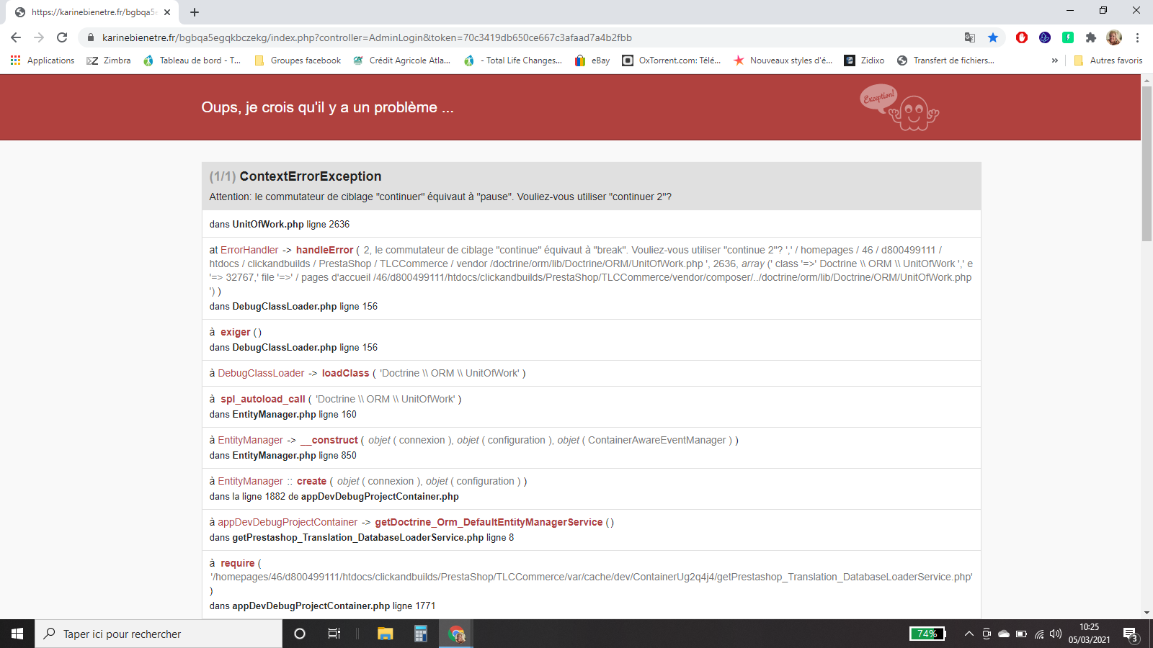Screen dimensions: 1153x648
Task: Click the require function name
Action: point(238,563)
